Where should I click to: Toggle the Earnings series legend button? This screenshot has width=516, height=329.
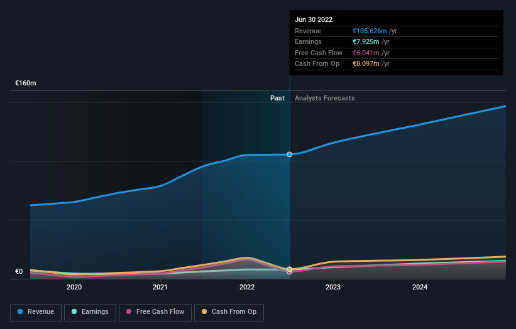[x=90, y=312]
